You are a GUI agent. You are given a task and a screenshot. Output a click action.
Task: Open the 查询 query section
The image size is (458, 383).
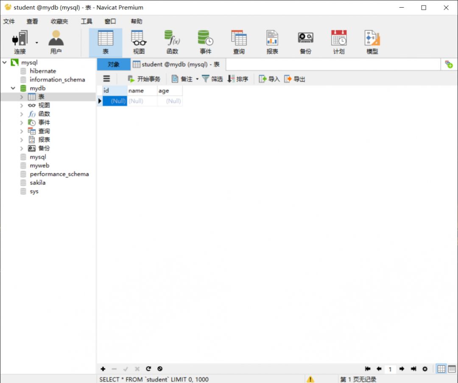pyautogui.click(x=239, y=42)
